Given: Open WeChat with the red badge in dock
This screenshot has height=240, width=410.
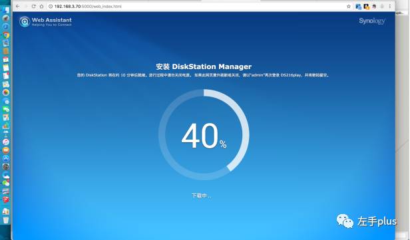Looking at the screenshot, I should 6,183.
